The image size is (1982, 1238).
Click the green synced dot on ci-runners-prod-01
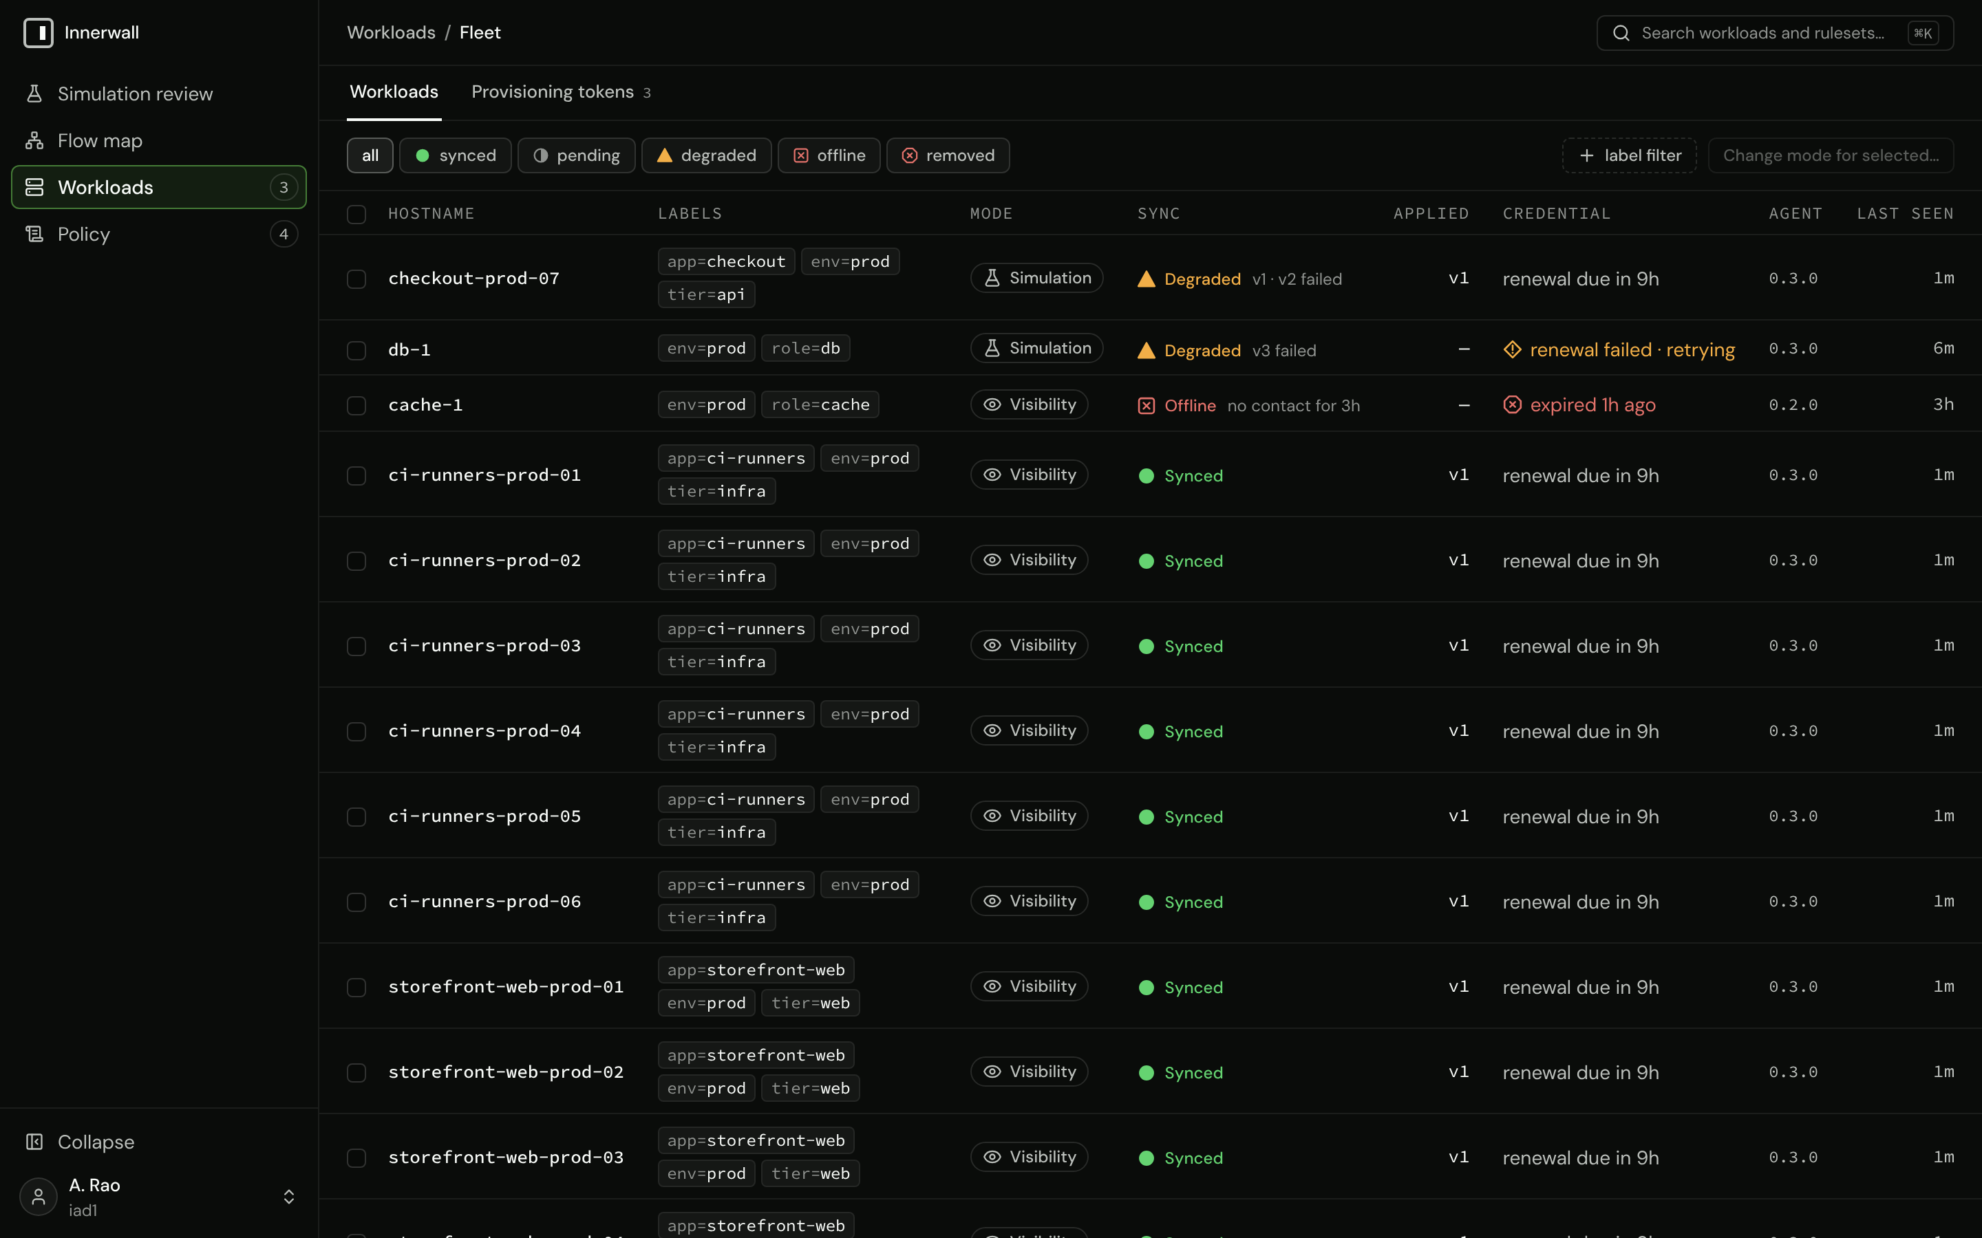point(1147,476)
